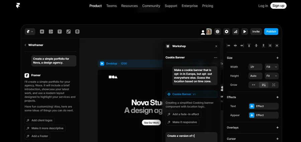Image resolution: width=301 pixels, height=142 pixels.
Task: Align left icon in the properties panel
Action: 228,46
